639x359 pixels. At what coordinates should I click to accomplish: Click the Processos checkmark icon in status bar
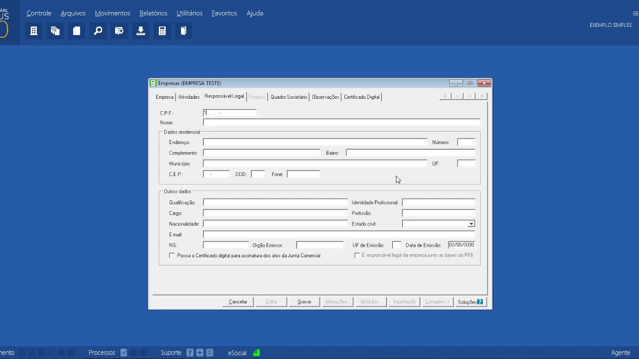pos(124,353)
